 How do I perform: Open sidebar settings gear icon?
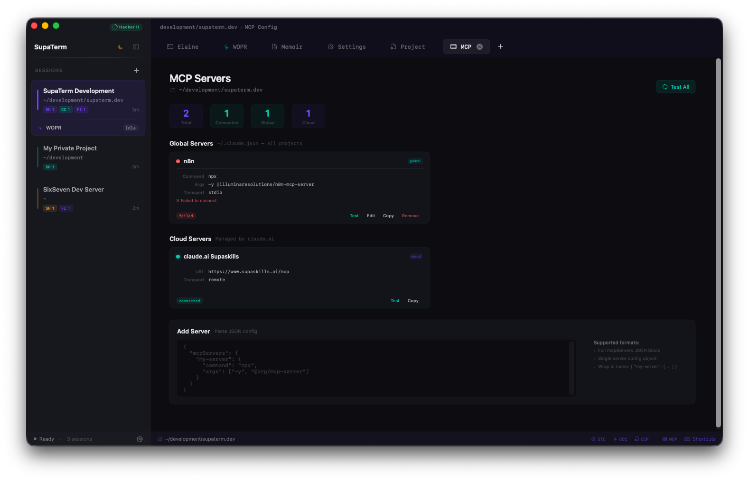coord(140,439)
